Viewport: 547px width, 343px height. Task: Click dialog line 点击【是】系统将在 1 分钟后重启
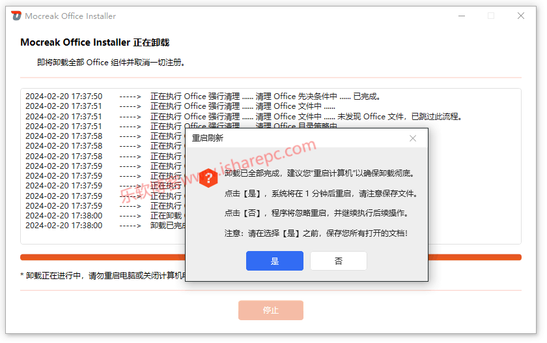pyautogui.click(x=321, y=194)
